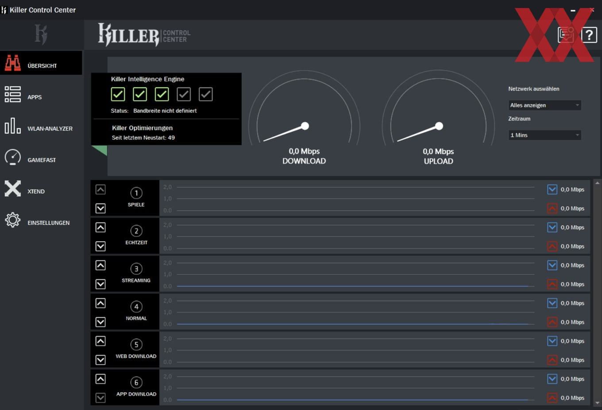Click the Killer Control Center header logo

[144, 35]
